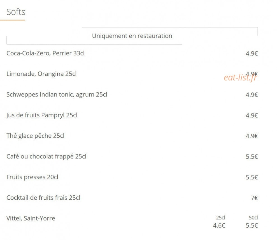277x240 pixels.
Task: Click the 4.6€ price for Vittel 25cl
Action: tap(219, 225)
